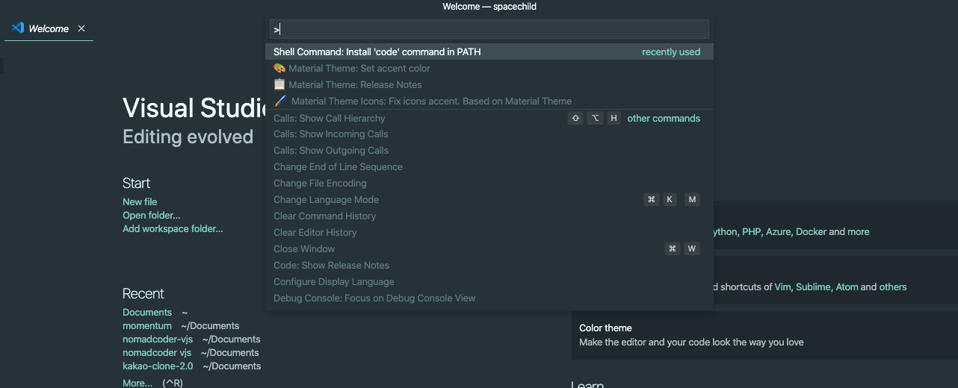Click the PHP language link
The height and width of the screenshot is (388, 958).
(752, 231)
